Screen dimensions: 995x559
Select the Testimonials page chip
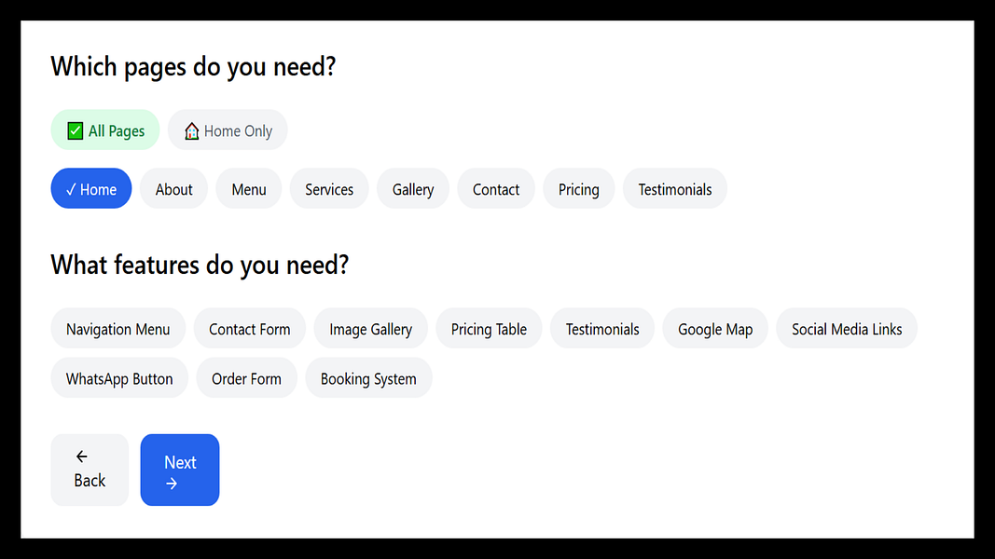pos(675,188)
